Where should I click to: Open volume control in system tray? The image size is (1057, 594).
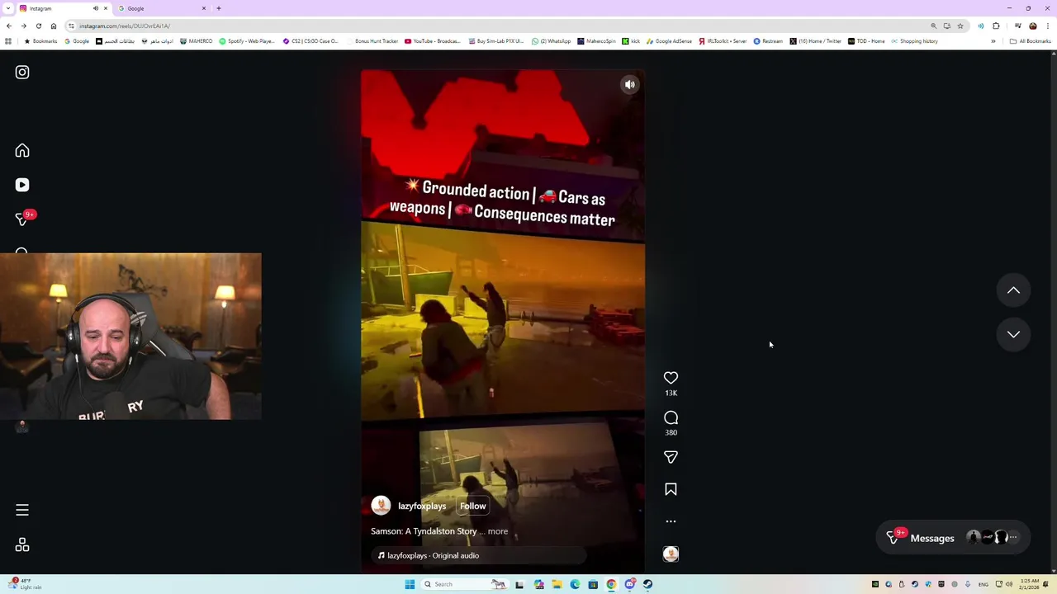pyautogui.click(x=1008, y=584)
